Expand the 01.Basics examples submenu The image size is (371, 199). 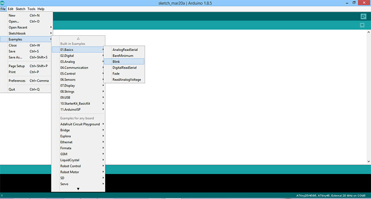tap(78, 50)
